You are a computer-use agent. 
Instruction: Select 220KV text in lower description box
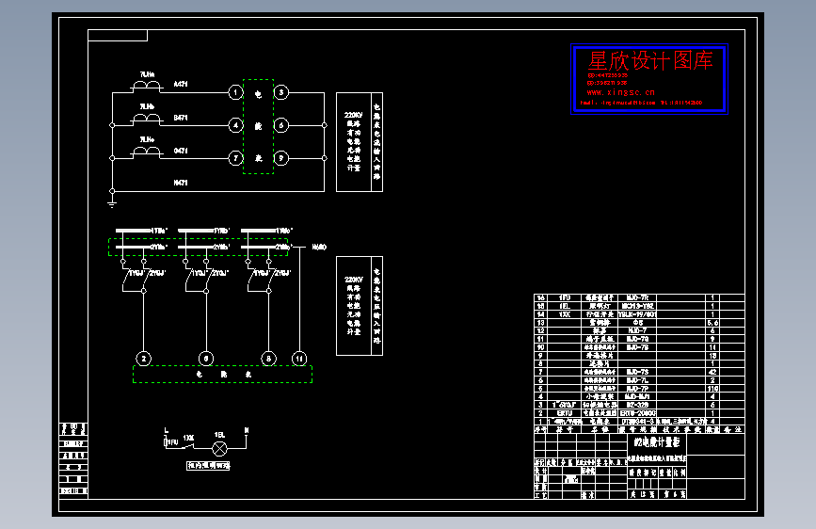(x=353, y=280)
